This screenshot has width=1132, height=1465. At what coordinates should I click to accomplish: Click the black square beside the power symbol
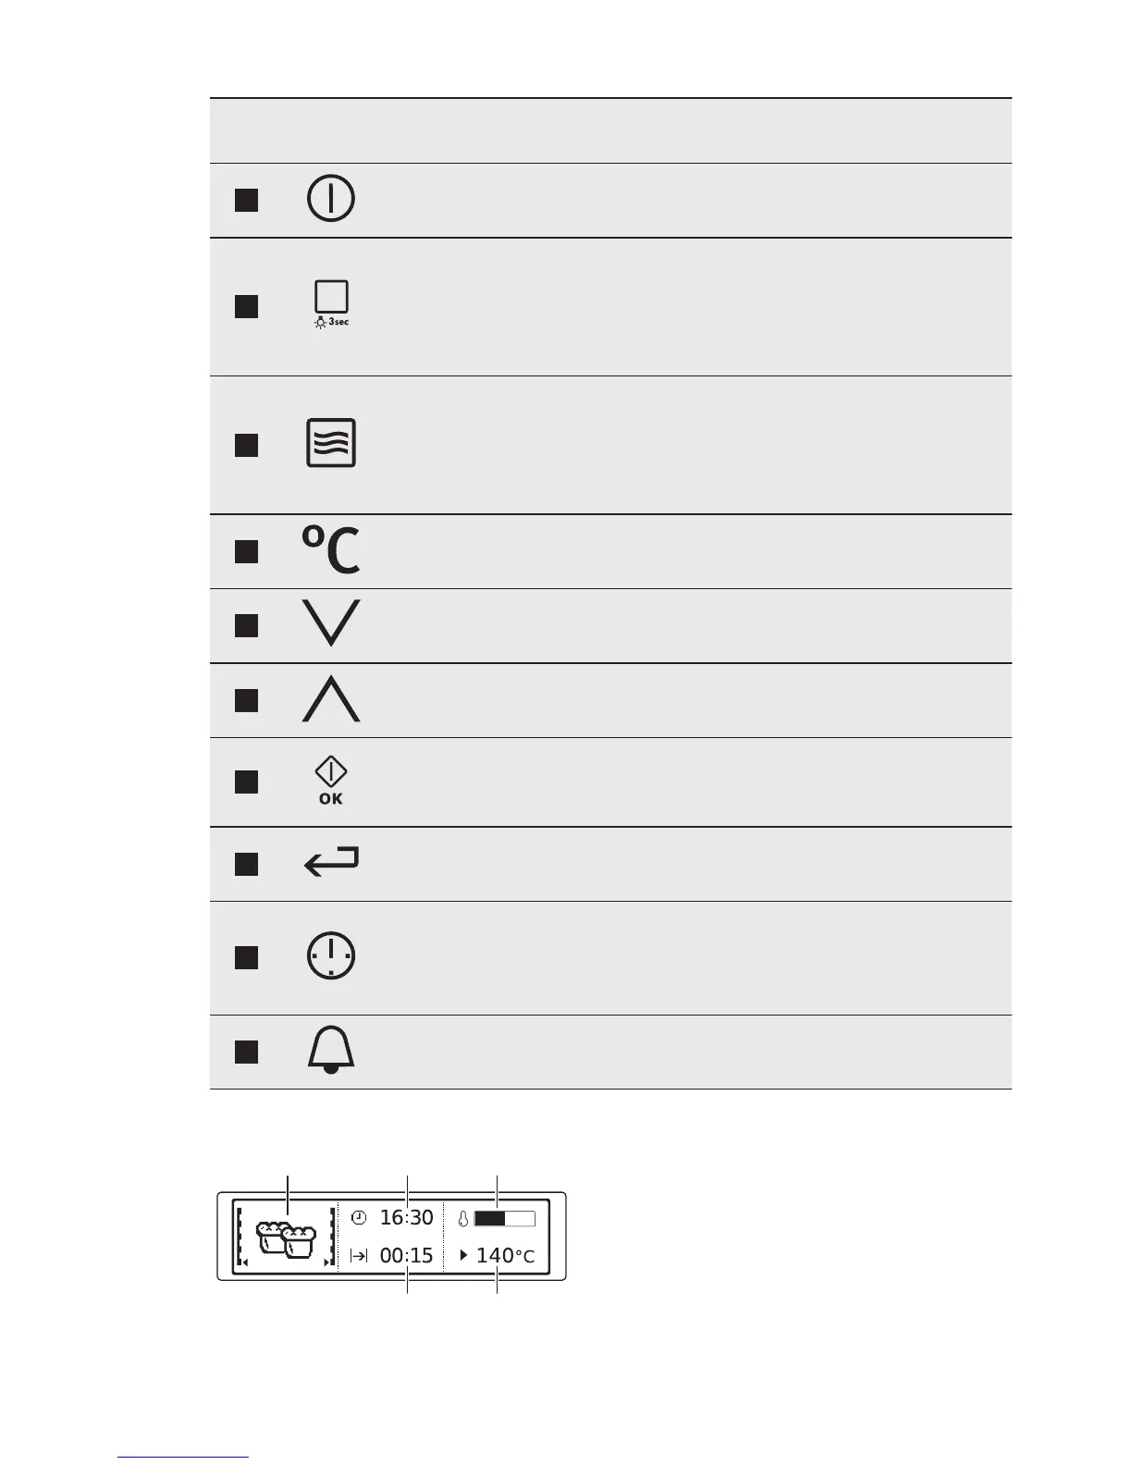(x=246, y=200)
